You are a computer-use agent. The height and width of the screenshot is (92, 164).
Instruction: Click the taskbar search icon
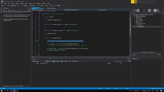click(5, 91)
